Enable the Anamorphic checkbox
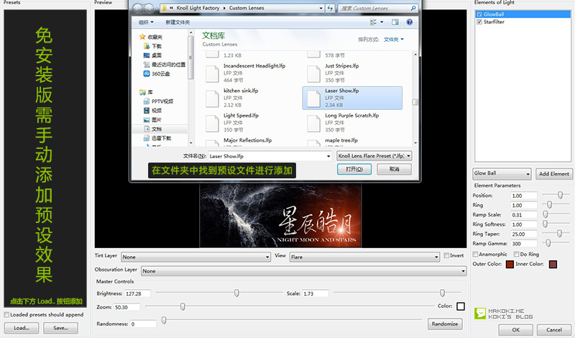Viewport: 575px width, 338px height. pyautogui.click(x=475, y=254)
